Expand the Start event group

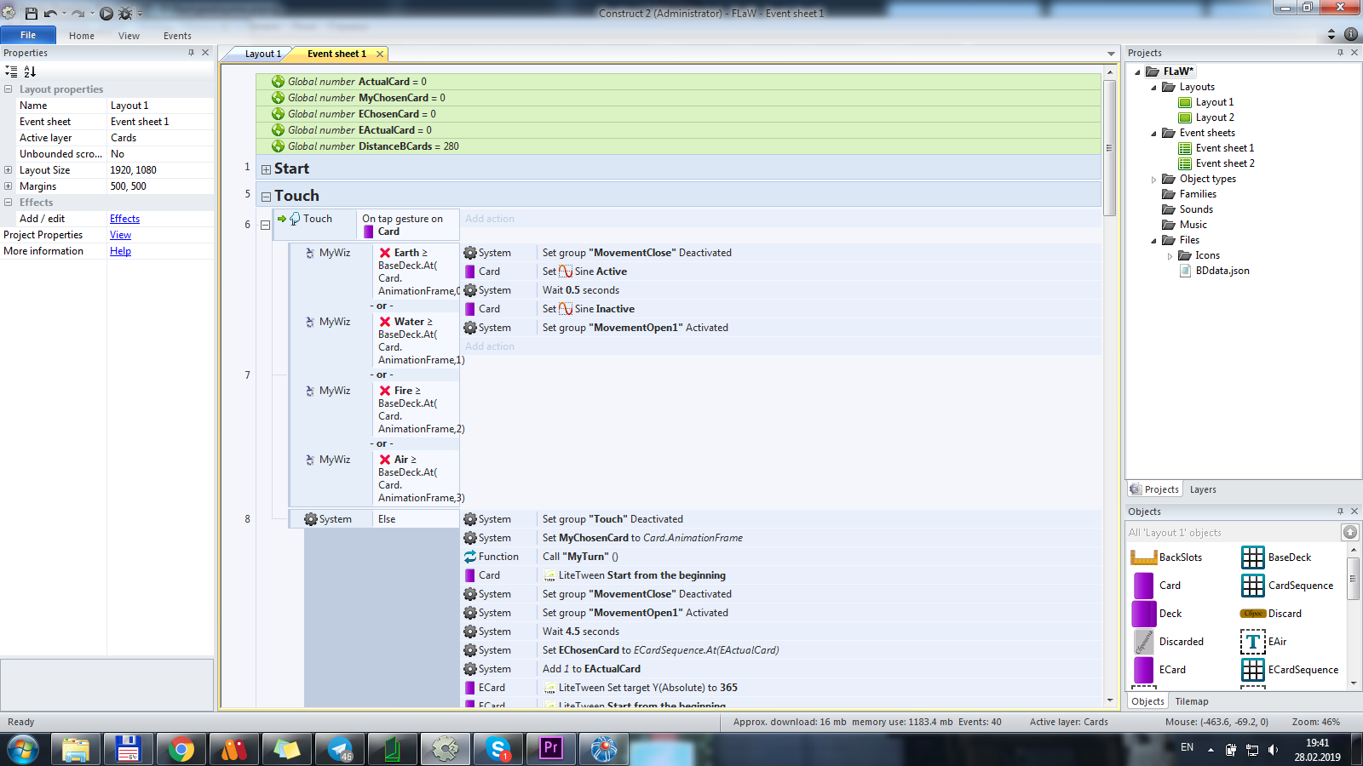[x=266, y=169]
